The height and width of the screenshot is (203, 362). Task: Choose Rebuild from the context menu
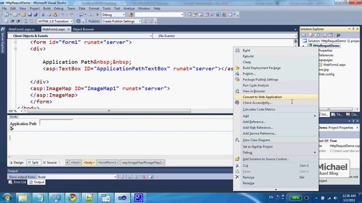275,56
